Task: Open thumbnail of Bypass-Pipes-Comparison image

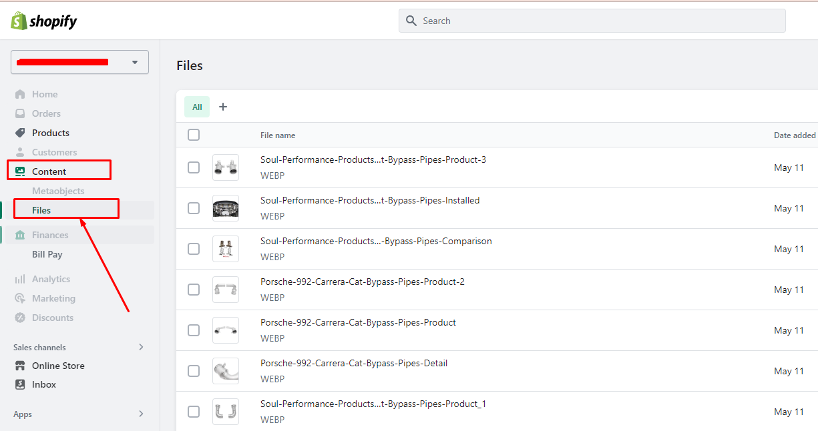Action: coord(226,249)
